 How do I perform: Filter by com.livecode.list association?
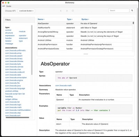[x=13, y=102]
